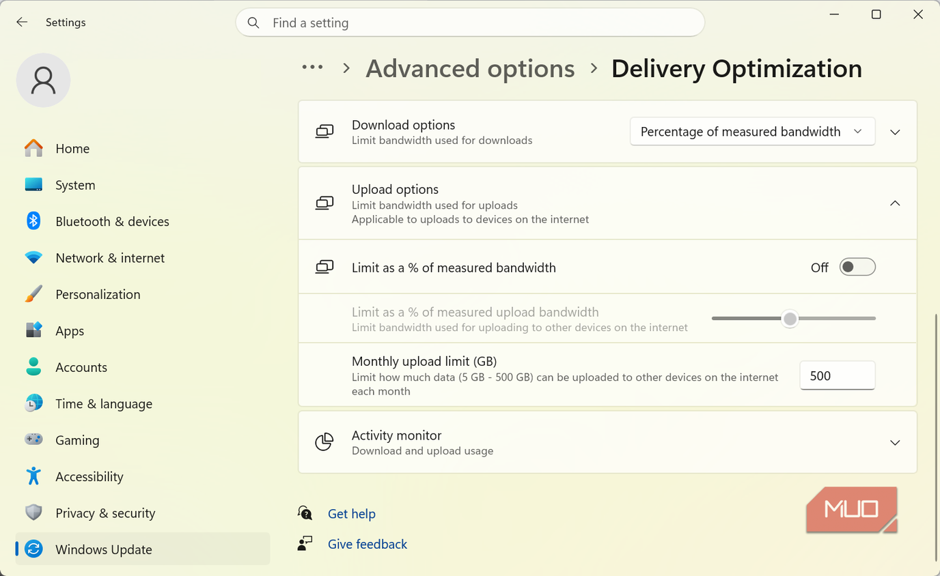Click the Download options devices icon

(x=324, y=132)
